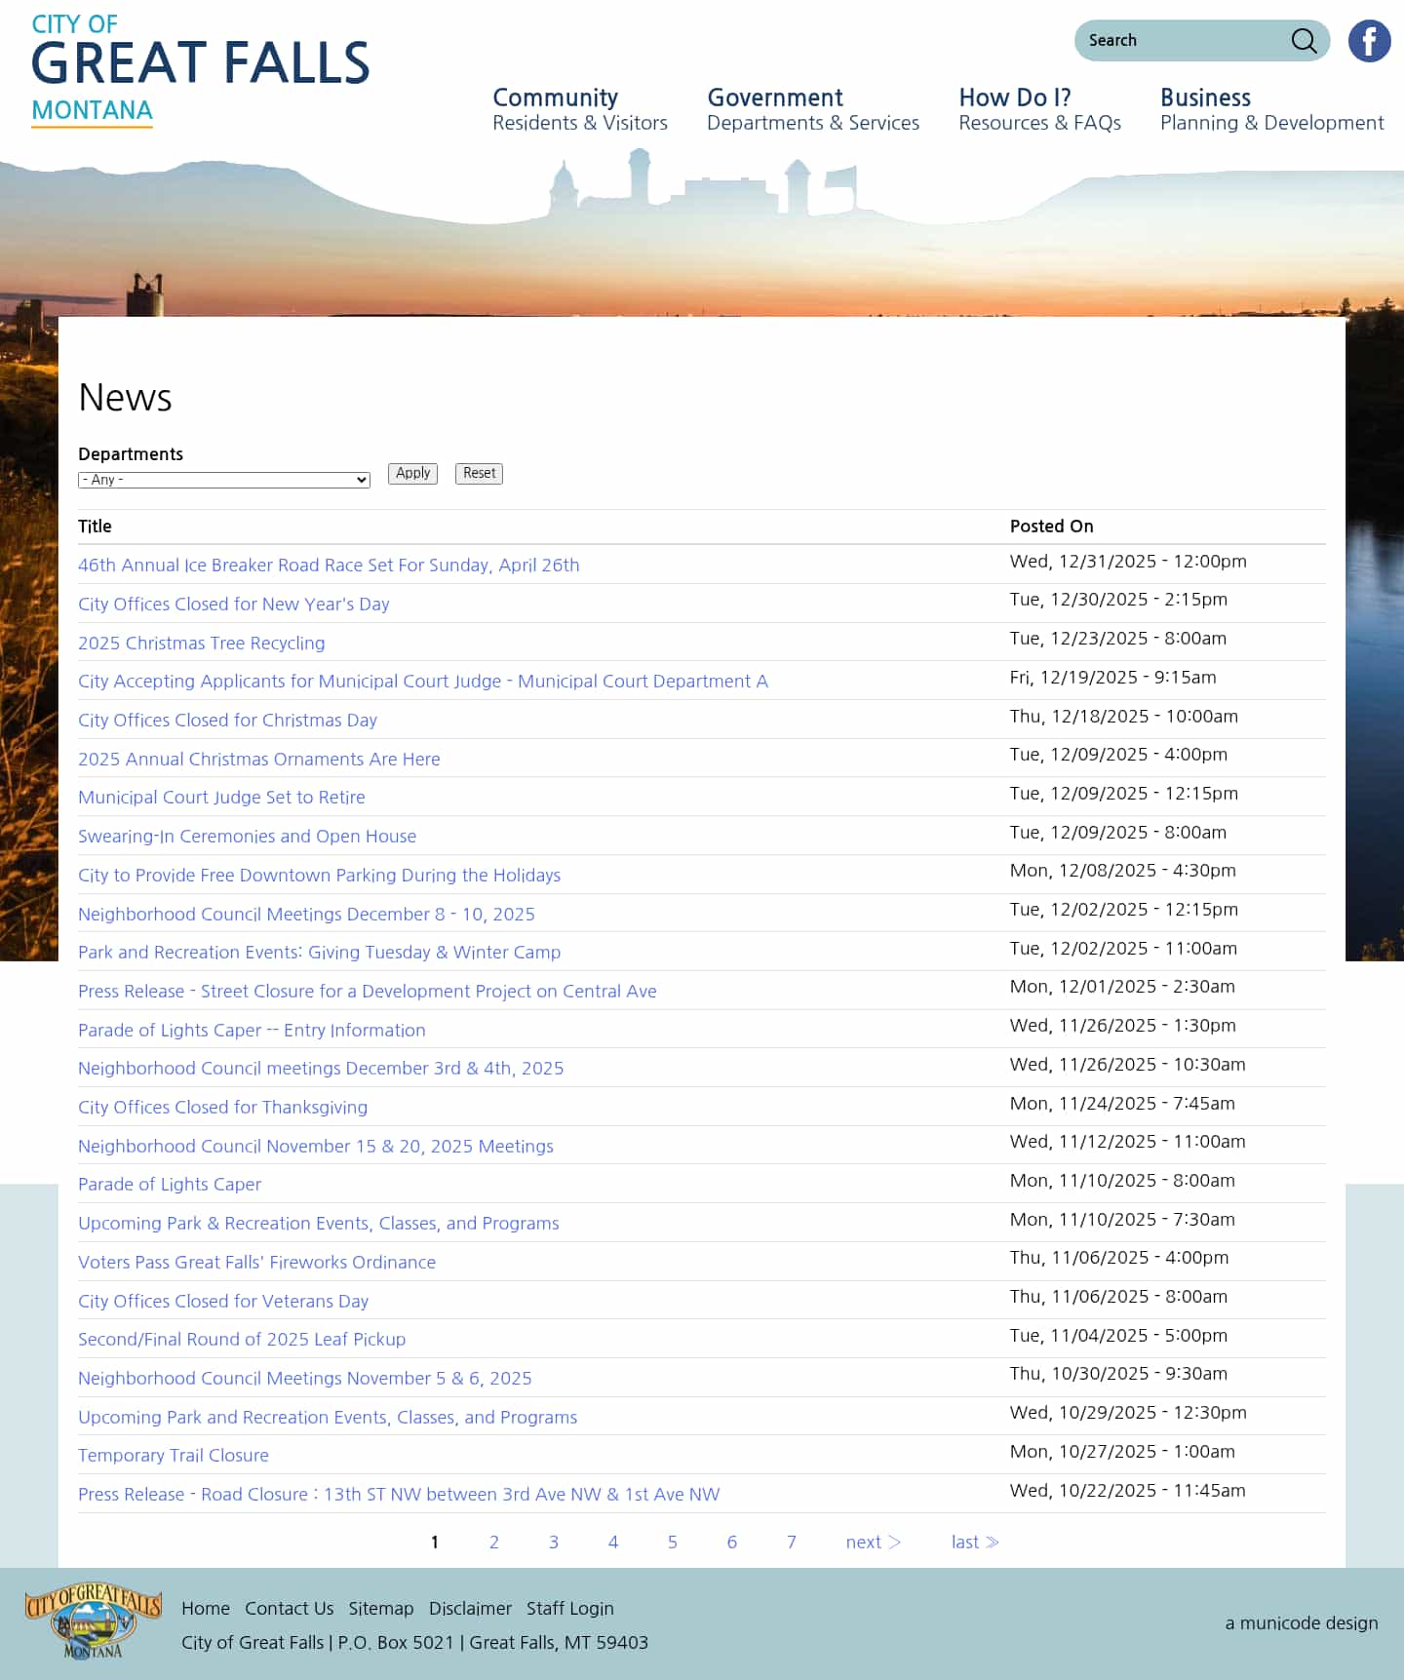Open the Facebook page icon
The image size is (1404, 1680).
[x=1369, y=41]
